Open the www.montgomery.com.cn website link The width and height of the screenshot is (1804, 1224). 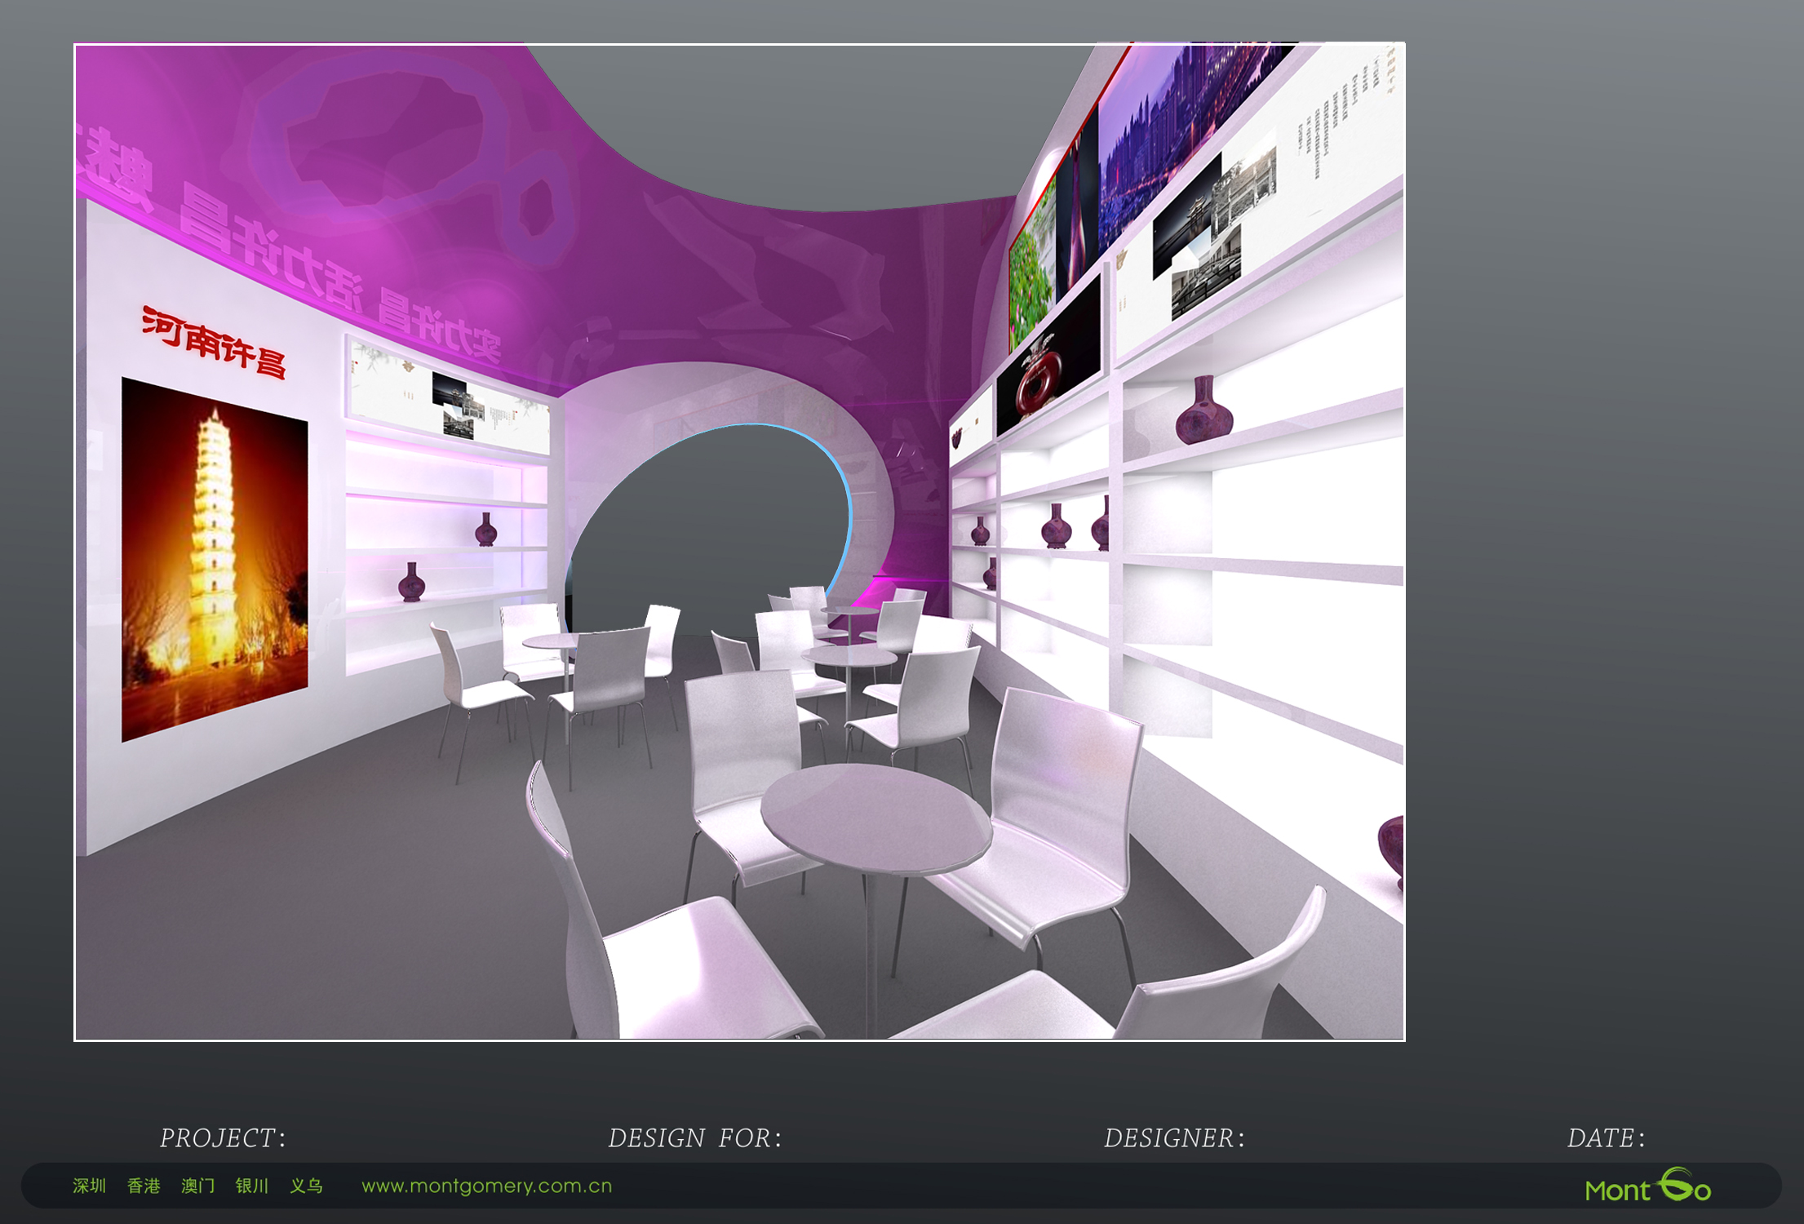[x=486, y=1186]
